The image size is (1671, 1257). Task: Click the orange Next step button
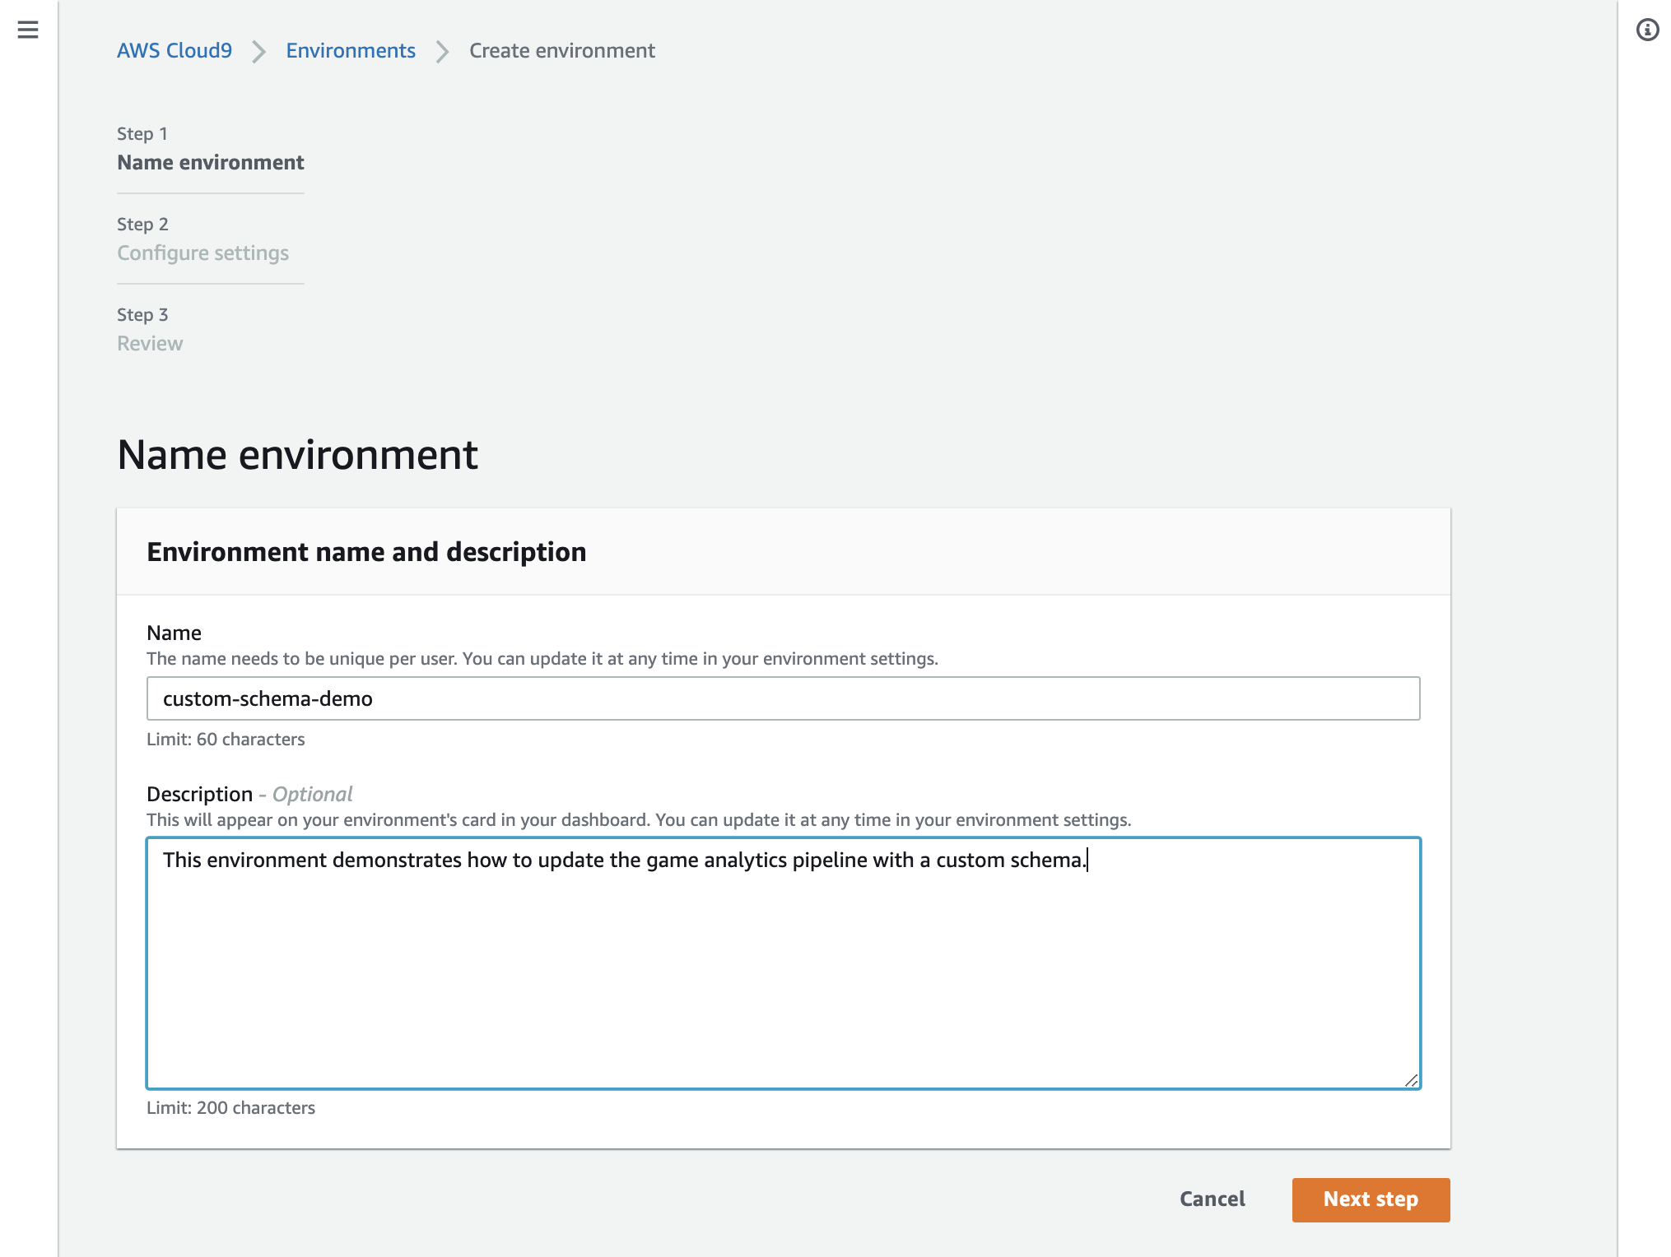[1371, 1199]
